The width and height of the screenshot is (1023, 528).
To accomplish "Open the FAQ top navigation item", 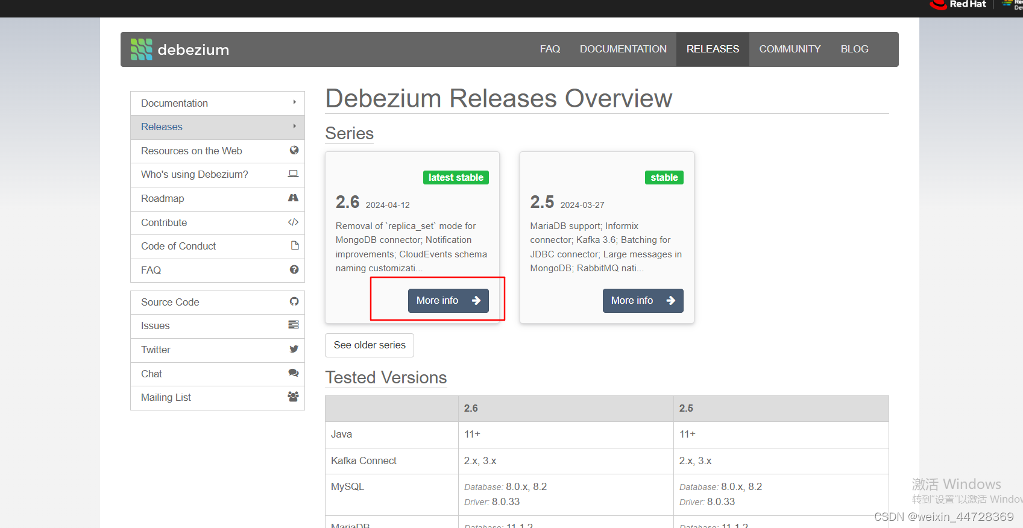I will pyautogui.click(x=550, y=49).
